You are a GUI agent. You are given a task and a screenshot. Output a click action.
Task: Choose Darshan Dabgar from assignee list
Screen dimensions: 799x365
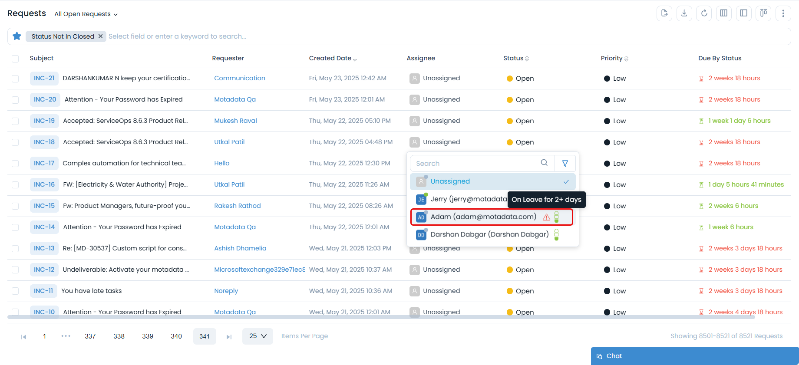pos(489,235)
